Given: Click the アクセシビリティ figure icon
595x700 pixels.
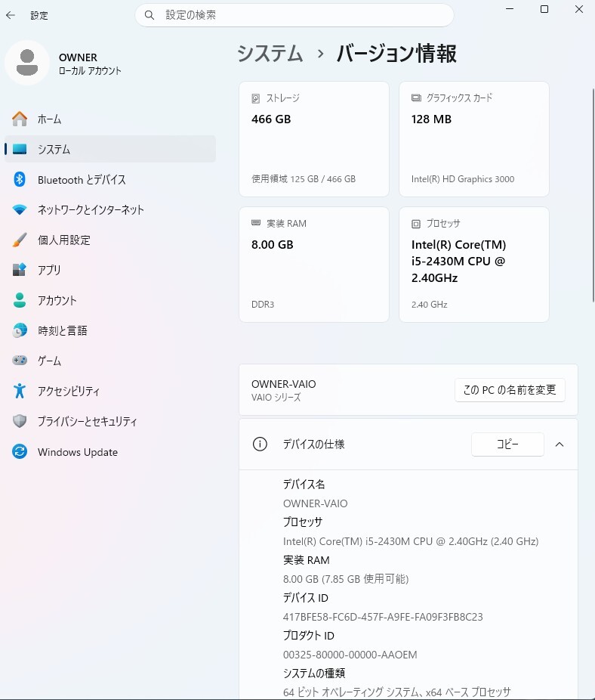Looking at the screenshot, I should pos(20,391).
